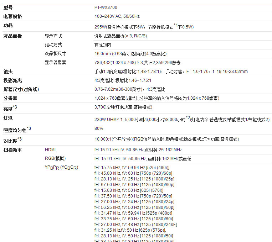The image size is (272, 242).
Task: Click the 照度均匀性 row label
Action: pos(17,130)
